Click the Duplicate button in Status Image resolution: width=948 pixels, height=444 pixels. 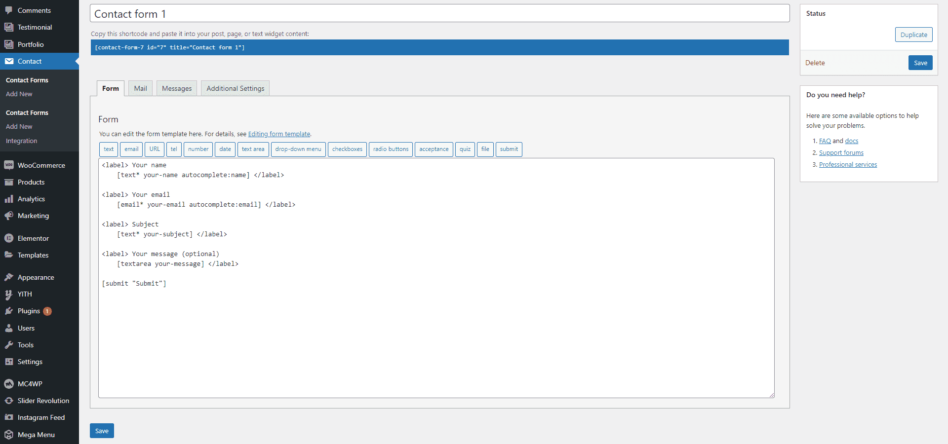coord(913,35)
